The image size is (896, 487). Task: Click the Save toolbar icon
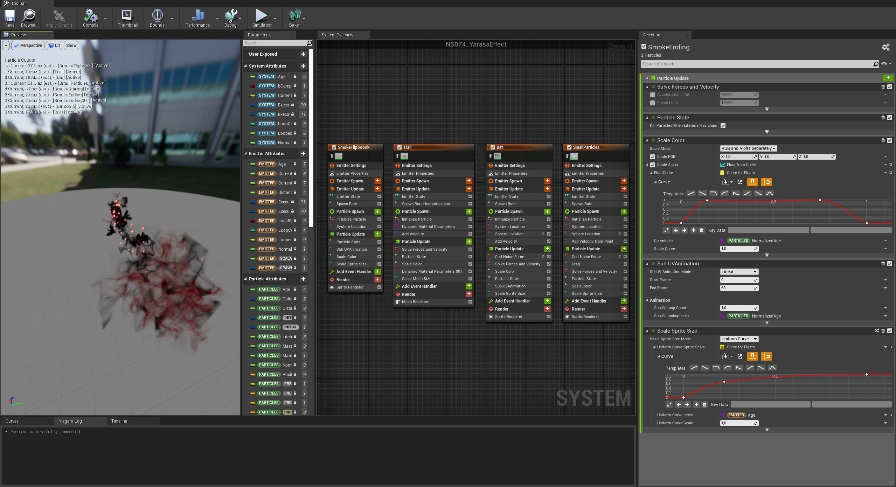tap(9, 16)
